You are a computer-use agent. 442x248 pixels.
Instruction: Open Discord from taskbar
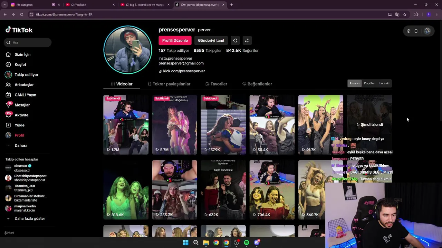coord(257,242)
